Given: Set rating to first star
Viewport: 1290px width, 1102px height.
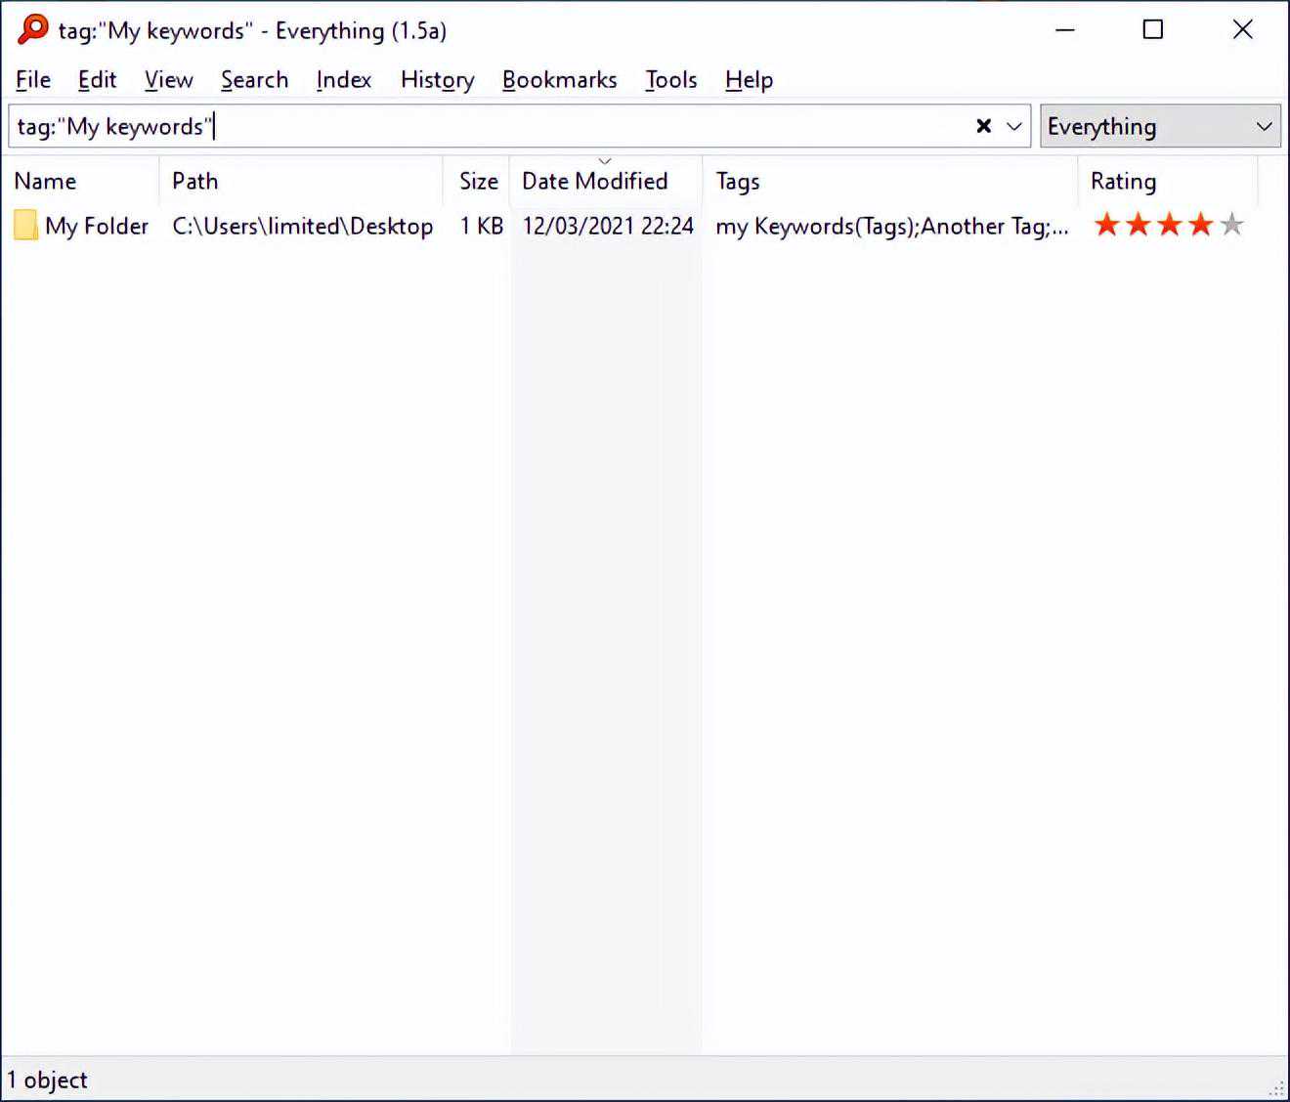Looking at the screenshot, I should click(1106, 226).
